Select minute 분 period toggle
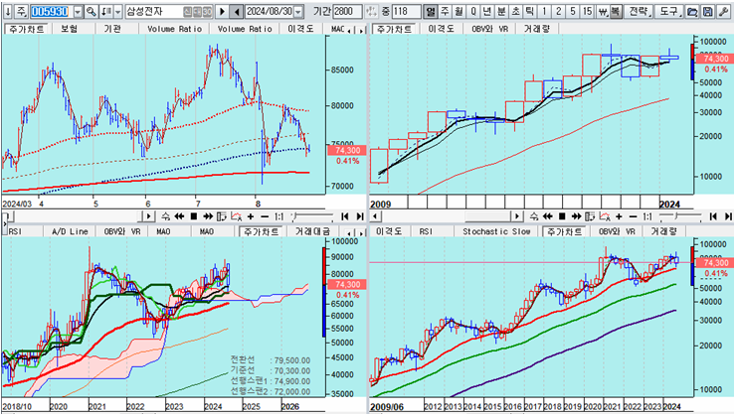The image size is (736, 417). point(501,11)
